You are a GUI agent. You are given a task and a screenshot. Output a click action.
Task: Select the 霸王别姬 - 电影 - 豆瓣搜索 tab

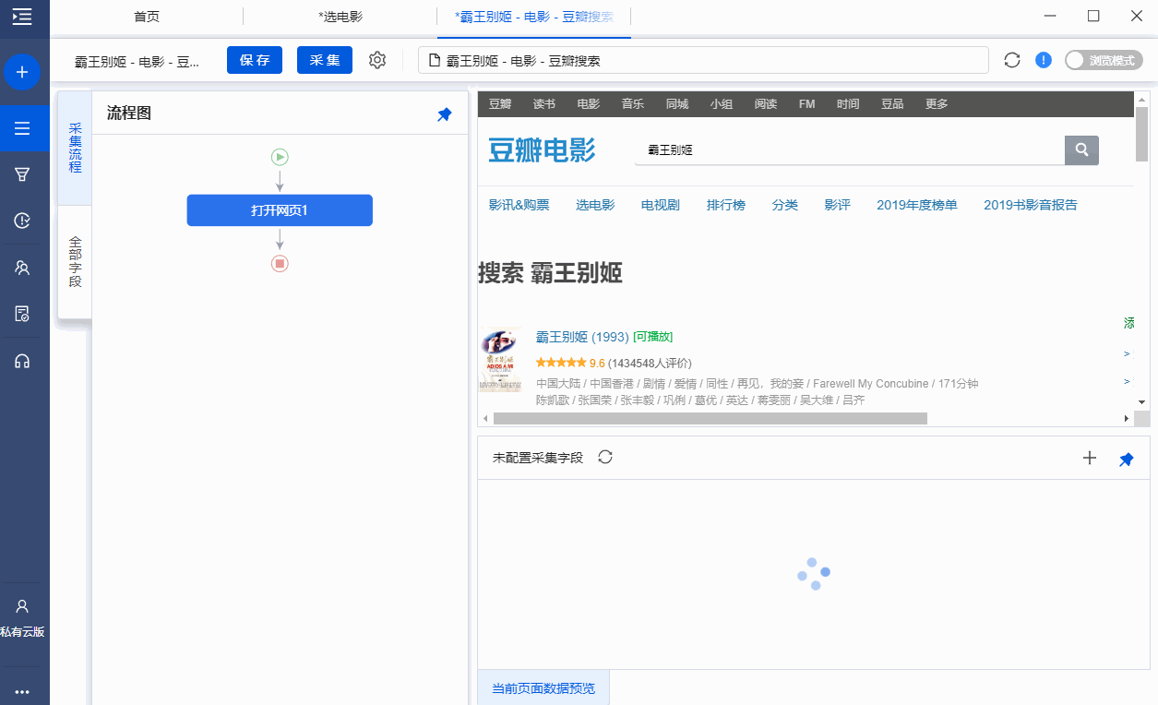(x=534, y=17)
